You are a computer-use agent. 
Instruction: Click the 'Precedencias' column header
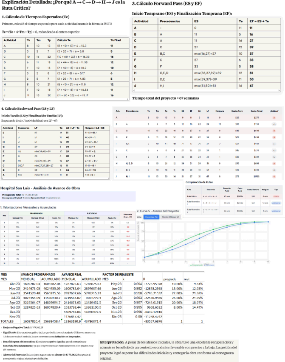[x=170, y=21]
